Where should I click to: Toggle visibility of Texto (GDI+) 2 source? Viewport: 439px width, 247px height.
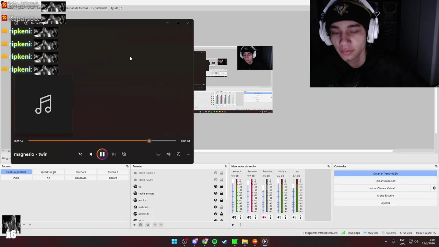[215, 173]
